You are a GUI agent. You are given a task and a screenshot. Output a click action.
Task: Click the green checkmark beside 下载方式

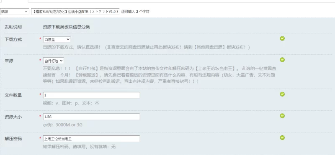click(282, 38)
